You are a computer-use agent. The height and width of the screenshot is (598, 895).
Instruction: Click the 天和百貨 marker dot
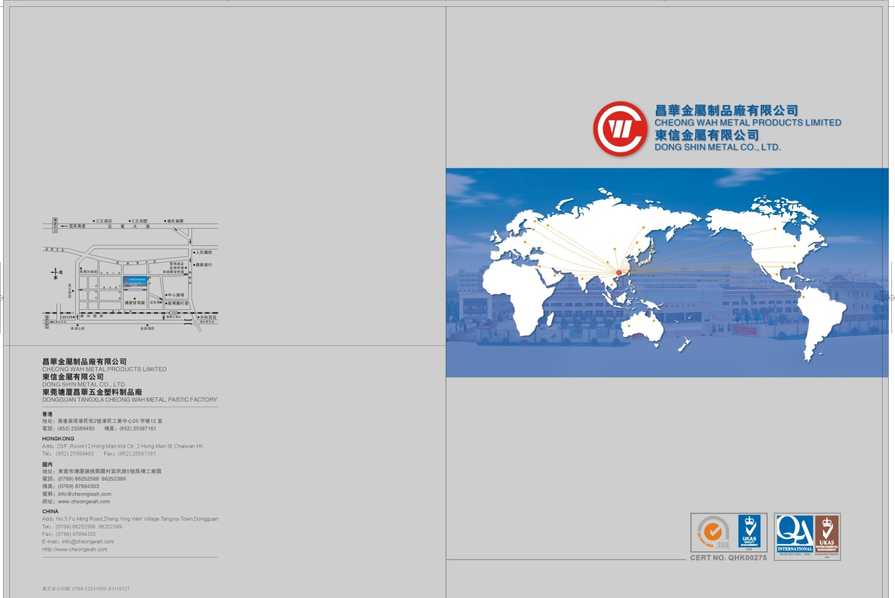coord(198,317)
